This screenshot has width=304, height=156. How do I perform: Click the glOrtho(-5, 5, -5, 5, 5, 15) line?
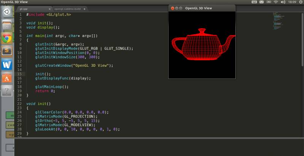[x=67, y=121]
